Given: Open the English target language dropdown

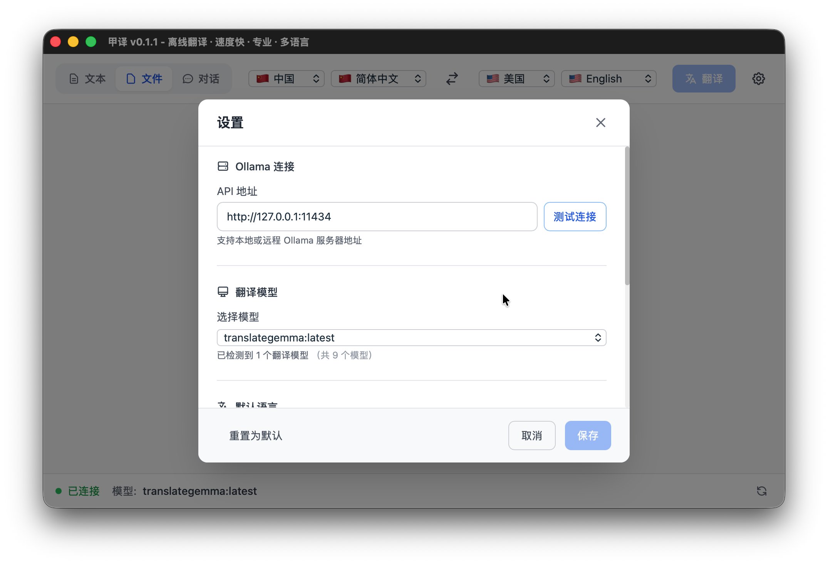Looking at the screenshot, I should (608, 79).
